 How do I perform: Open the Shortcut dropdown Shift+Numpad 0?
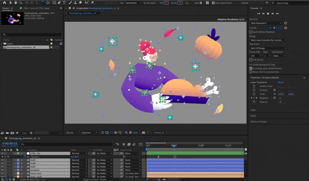[266, 23]
